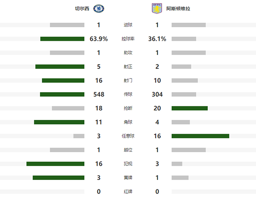
Task: Click Chelsea's green 63.9% possession bar
Action: (62, 39)
